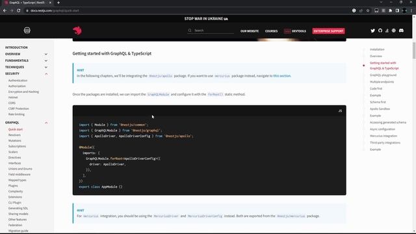
Task: Close the GraphQL + TypeScript tab
Action: point(50,3)
